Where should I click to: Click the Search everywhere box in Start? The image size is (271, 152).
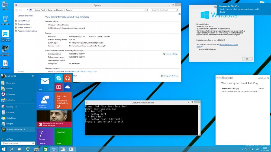pos(18,143)
